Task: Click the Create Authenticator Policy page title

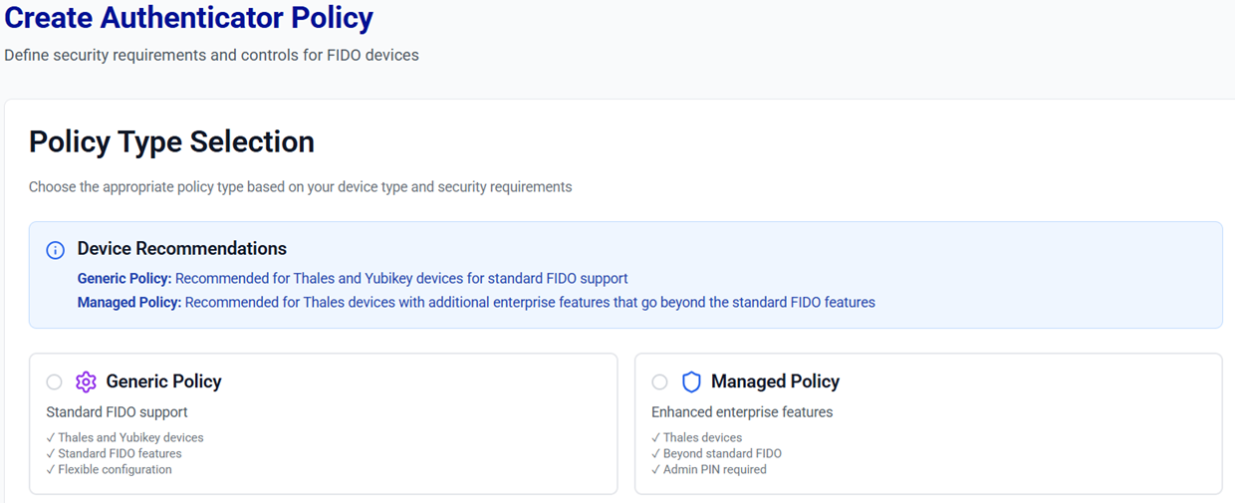Action: point(189,18)
